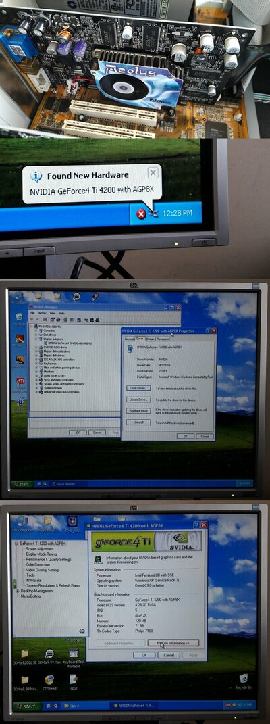The height and width of the screenshot is (724, 270).
Task: Select Tools in NVIDIA menu
Action: pos(30,575)
